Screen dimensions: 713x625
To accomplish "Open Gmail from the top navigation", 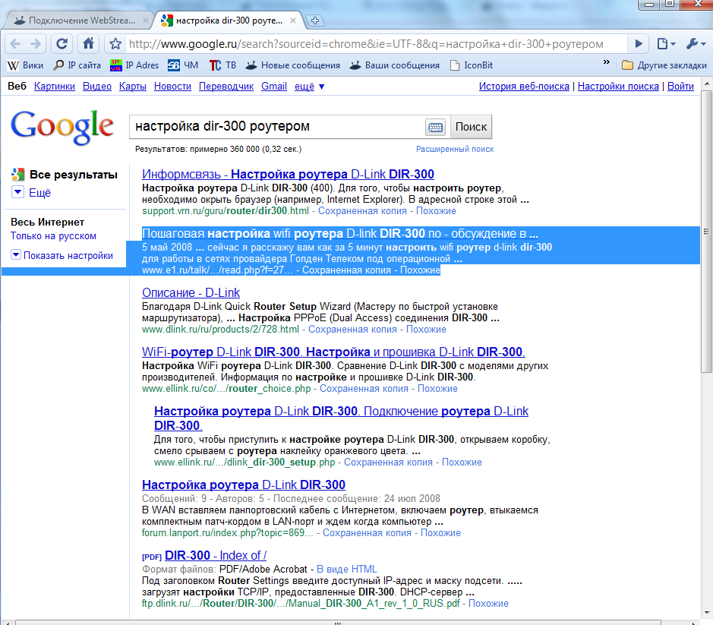I will pos(274,87).
